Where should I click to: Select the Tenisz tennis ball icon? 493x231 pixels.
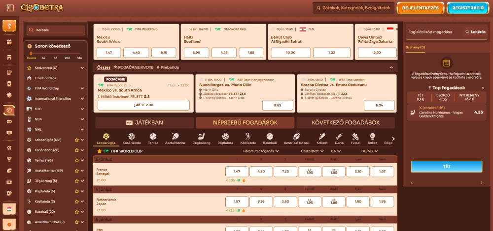(153, 136)
